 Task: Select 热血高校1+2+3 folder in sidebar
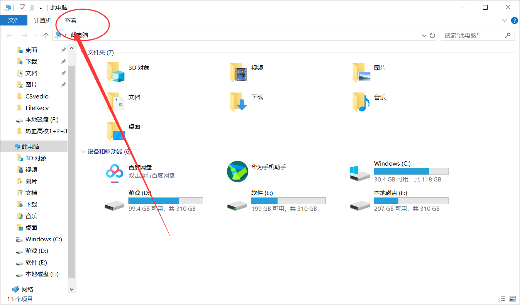click(x=46, y=131)
